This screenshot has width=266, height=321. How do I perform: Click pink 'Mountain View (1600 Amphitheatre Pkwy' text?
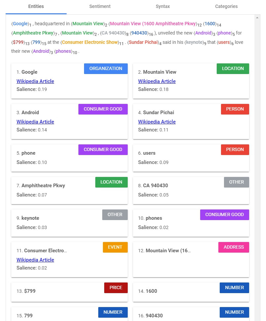(x=153, y=24)
